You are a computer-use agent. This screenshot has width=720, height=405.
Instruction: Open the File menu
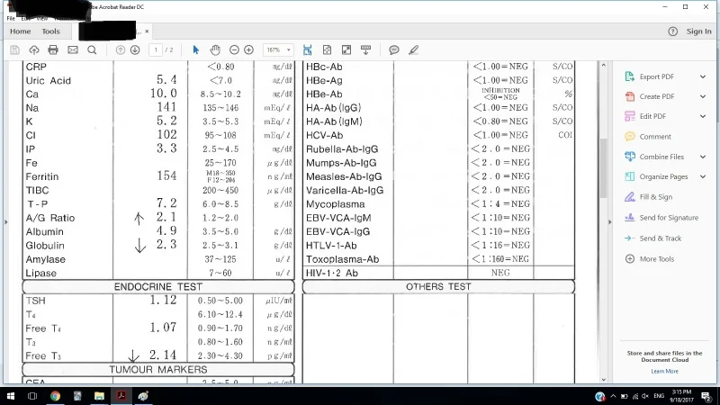11,18
